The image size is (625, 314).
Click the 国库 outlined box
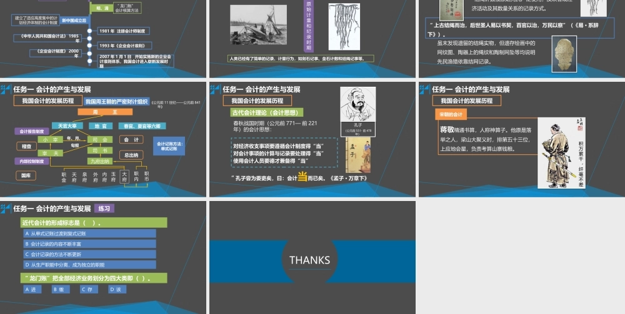[x=26, y=175]
